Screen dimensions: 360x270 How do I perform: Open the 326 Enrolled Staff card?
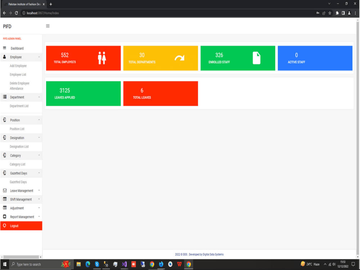(238, 58)
